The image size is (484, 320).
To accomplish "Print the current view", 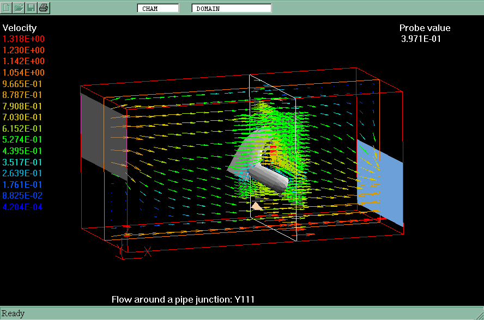I will click(x=44, y=8).
